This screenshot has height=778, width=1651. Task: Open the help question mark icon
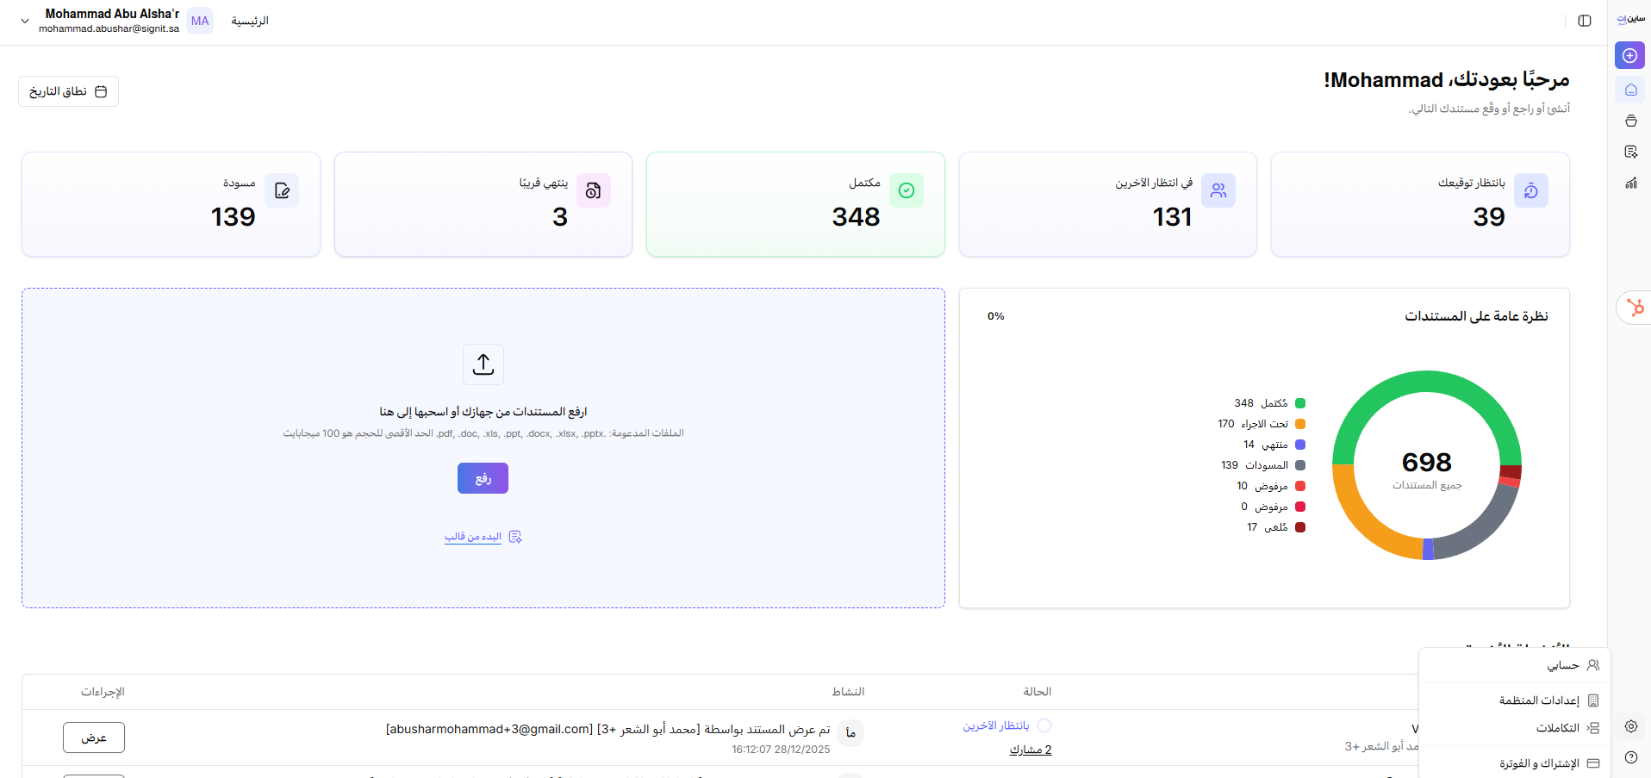click(x=1630, y=757)
